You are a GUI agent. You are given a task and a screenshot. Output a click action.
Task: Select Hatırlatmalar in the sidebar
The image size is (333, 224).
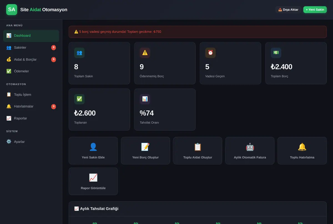click(31, 106)
